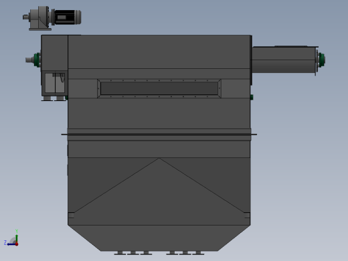Select the horizontal tube housing on right side
This screenshot has height=261, width=348.
point(284,60)
